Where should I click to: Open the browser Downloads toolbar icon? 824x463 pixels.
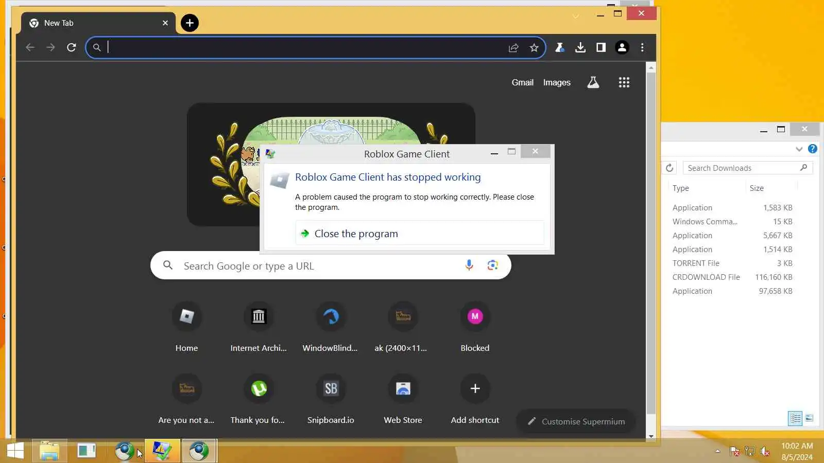580,48
